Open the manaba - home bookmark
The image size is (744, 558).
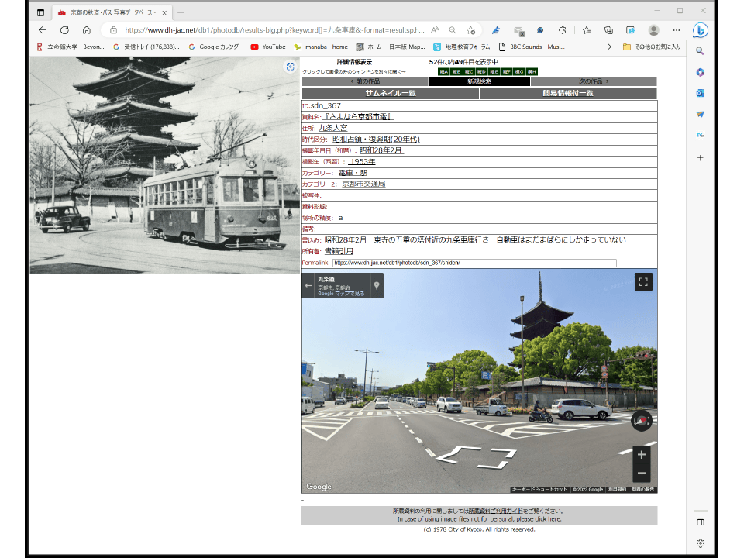321,46
